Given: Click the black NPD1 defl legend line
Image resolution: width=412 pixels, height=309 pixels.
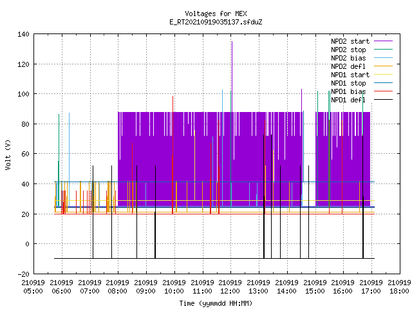Looking at the screenshot, I should [383, 100].
